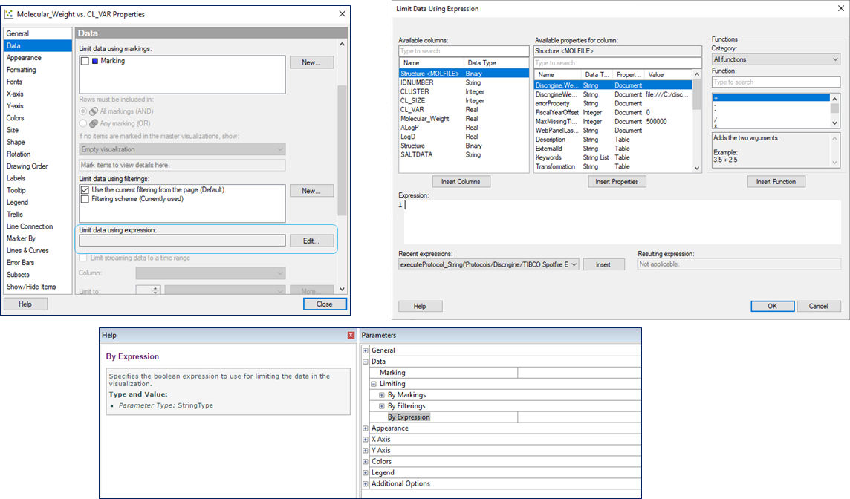Enable Filtering scheme (Currently used) checkbox
850x499 pixels.
(x=85, y=200)
